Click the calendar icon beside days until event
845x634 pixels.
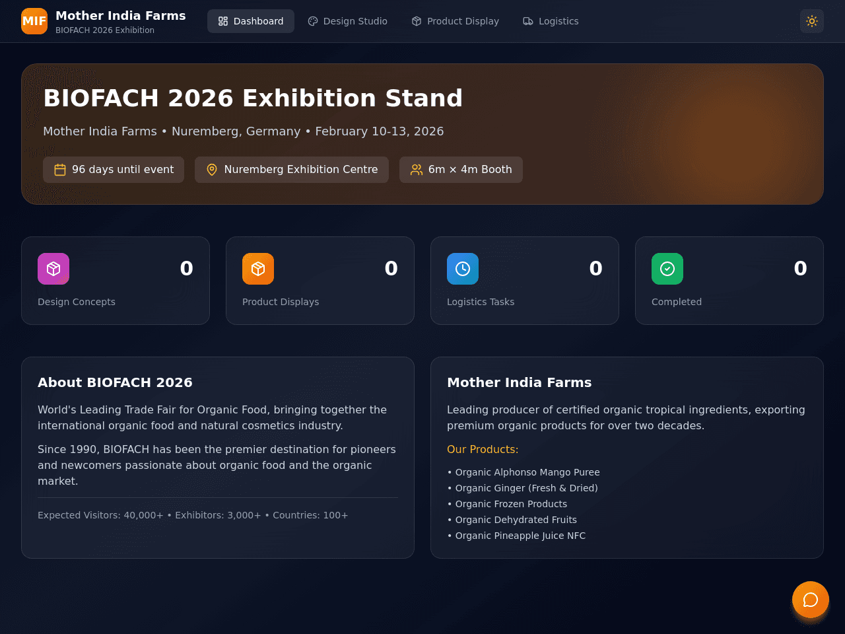click(x=60, y=170)
